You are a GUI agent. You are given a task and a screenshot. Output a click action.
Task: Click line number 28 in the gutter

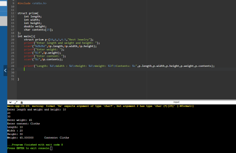pos(13,66)
